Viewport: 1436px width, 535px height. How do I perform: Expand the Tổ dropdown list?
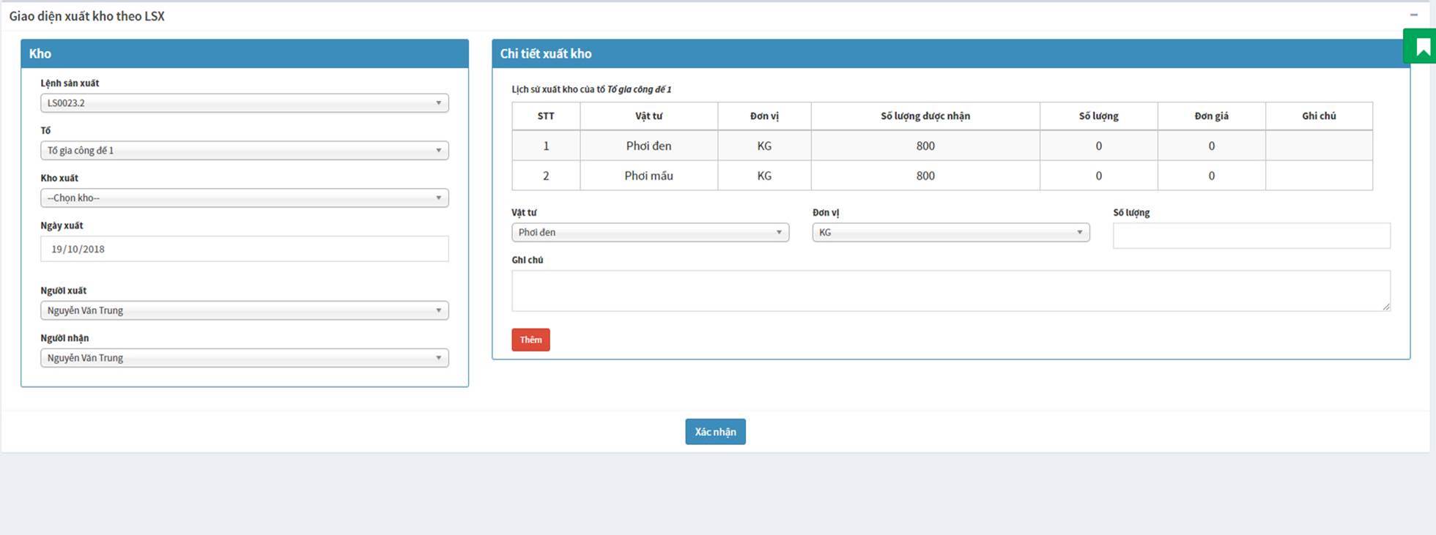[x=244, y=151]
